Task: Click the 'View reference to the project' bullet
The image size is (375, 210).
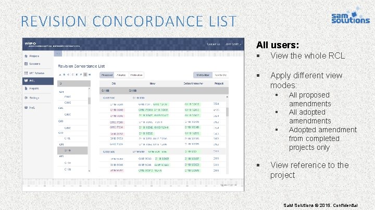Action: coord(309,170)
